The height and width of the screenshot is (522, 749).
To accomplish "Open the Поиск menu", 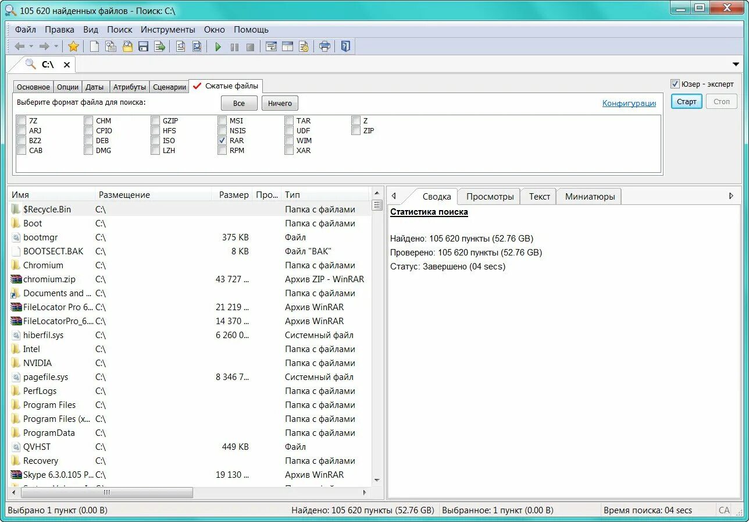I will pyautogui.click(x=120, y=29).
